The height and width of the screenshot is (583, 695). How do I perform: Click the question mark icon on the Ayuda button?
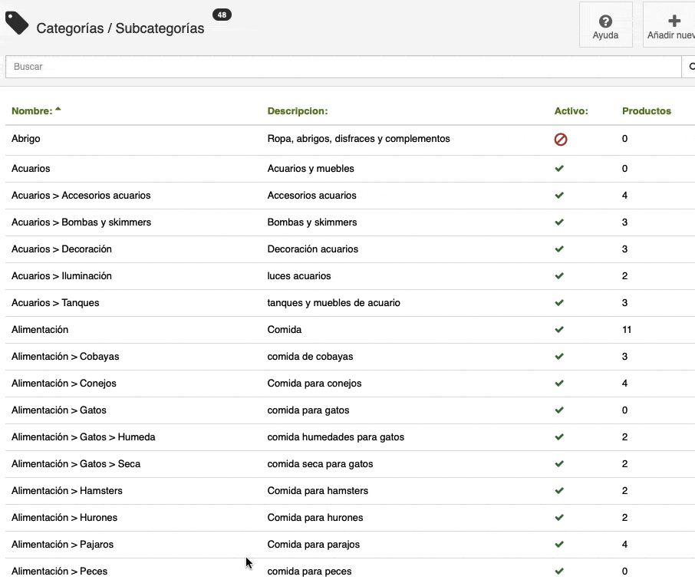605,20
